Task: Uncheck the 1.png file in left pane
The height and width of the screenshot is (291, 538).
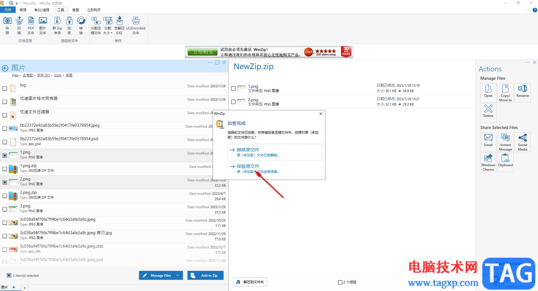Action: (x=5, y=156)
